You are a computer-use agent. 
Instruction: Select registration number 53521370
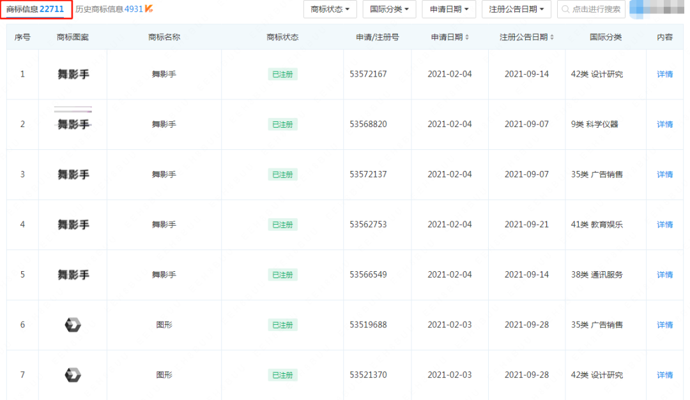[x=369, y=375]
